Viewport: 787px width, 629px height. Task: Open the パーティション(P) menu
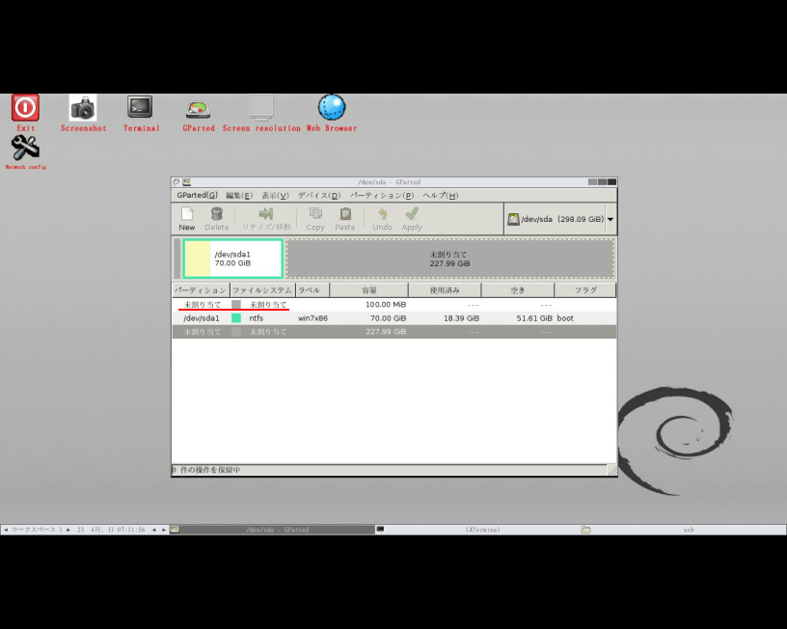[382, 195]
